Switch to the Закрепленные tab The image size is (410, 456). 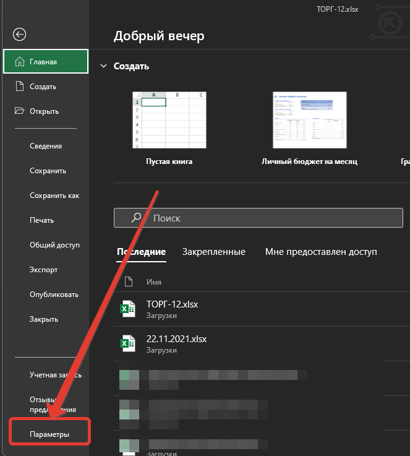pos(213,252)
